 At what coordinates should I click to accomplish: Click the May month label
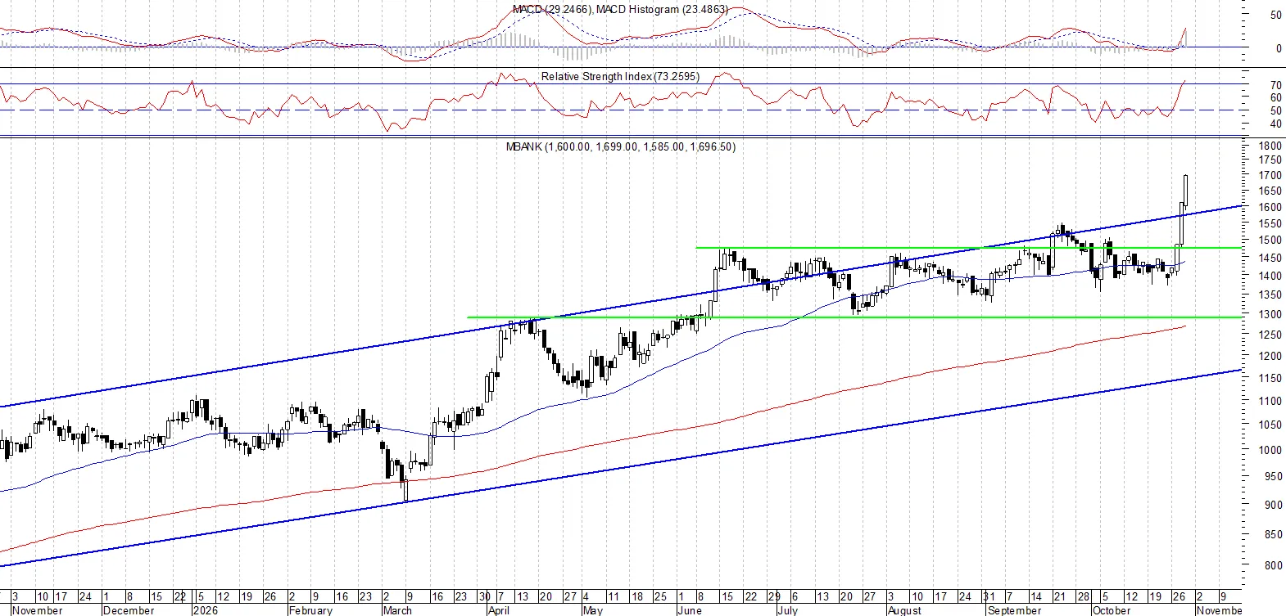pos(592,610)
